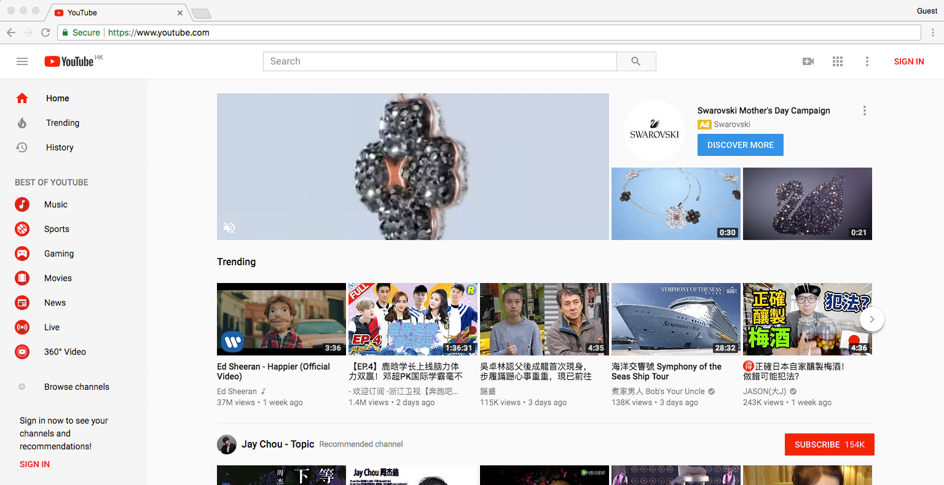This screenshot has width=944, height=485.
Task: Open the Chrome menu dots
Action: click(933, 33)
